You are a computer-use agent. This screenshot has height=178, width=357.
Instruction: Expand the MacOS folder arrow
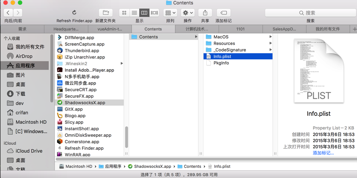(x=271, y=37)
